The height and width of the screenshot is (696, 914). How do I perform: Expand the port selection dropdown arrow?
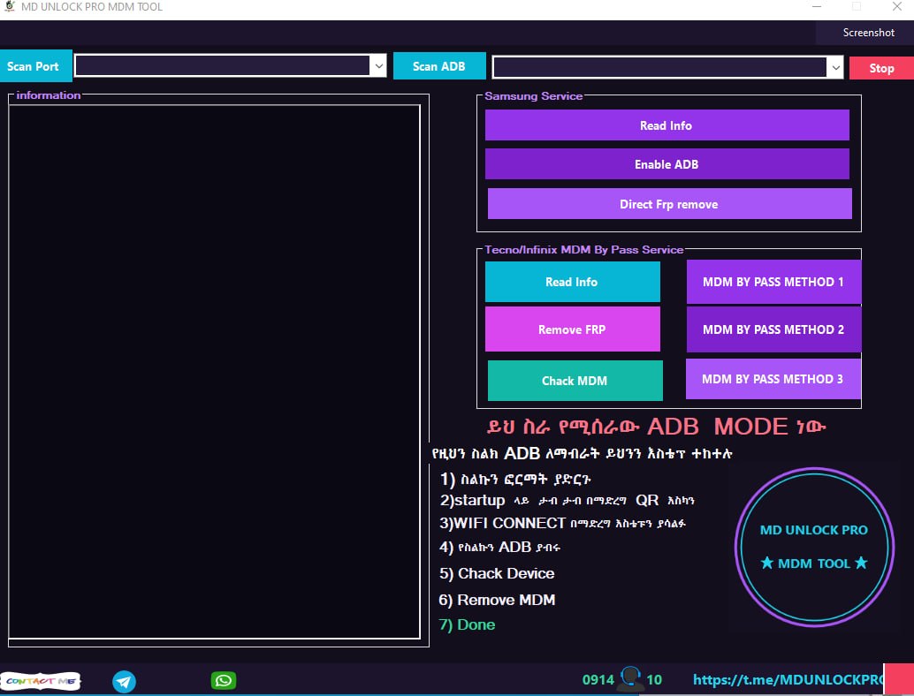pos(379,66)
